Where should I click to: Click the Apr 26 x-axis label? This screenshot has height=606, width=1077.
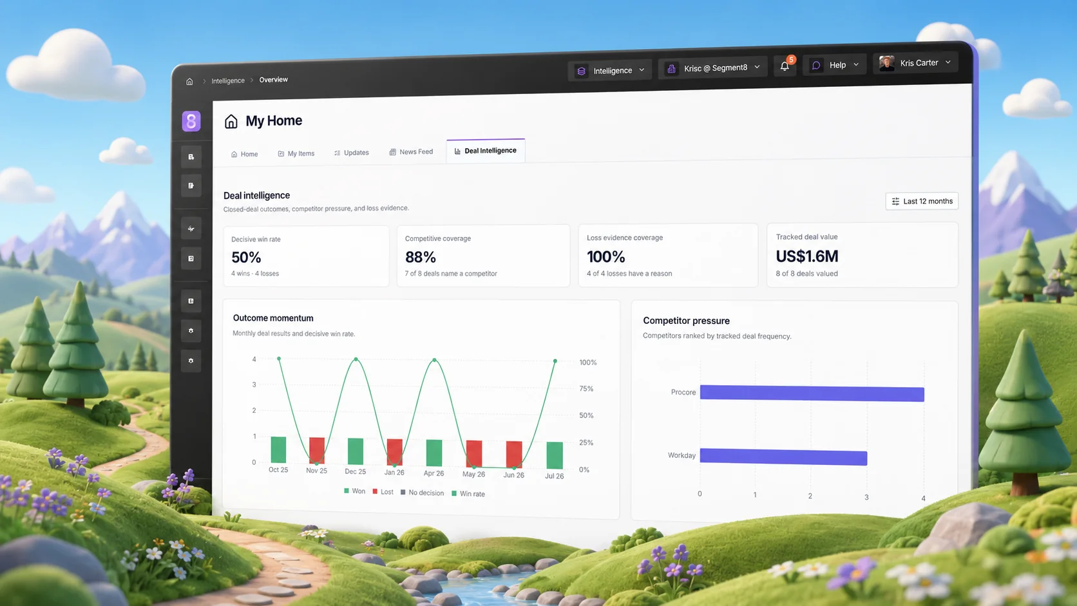(x=434, y=473)
